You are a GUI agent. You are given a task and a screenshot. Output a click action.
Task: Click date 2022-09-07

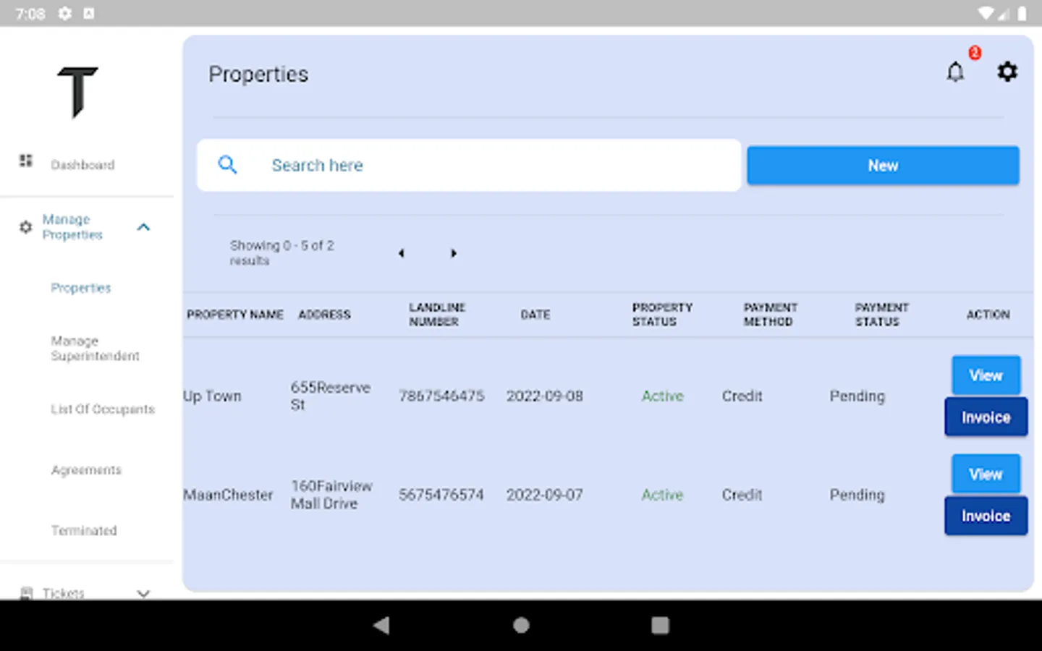coord(545,495)
